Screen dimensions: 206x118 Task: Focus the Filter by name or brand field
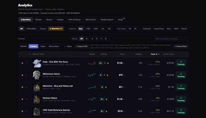click(x=171, y=39)
